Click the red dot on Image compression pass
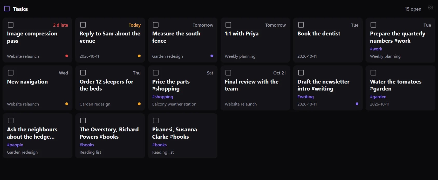This screenshot has height=180, width=438. pyautogui.click(x=67, y=56)
